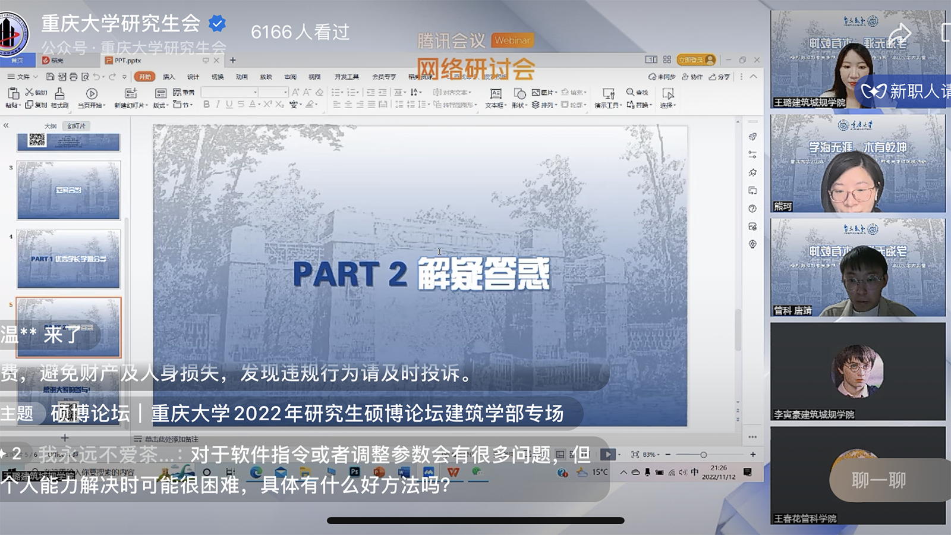
Task: Click the Edge browser taskbar icon
Action: point(256,473)
